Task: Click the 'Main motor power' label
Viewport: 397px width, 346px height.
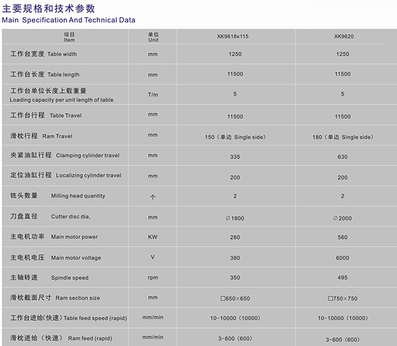Action: tap(74, 237)
